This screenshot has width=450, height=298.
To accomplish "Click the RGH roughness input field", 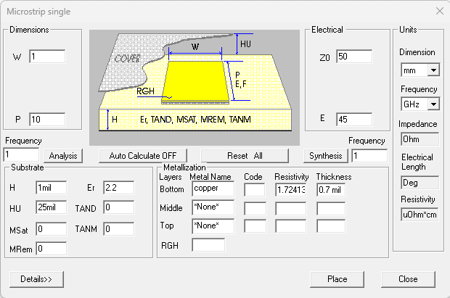I will click(208, 245).
